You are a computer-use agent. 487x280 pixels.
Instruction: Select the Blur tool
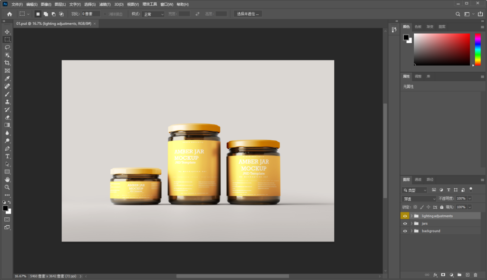point(7,133)
